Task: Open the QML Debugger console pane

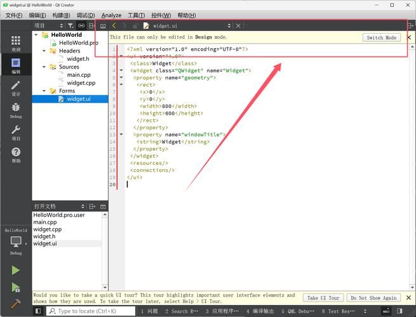Action: tap(298, 311)
